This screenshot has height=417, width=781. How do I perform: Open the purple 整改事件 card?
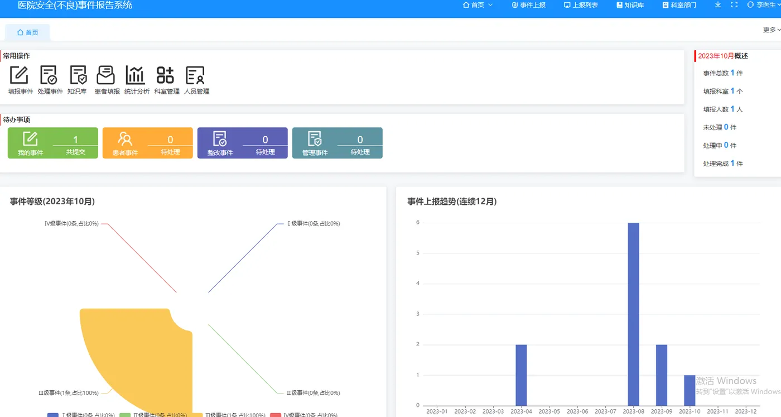(x=243, y=143)
